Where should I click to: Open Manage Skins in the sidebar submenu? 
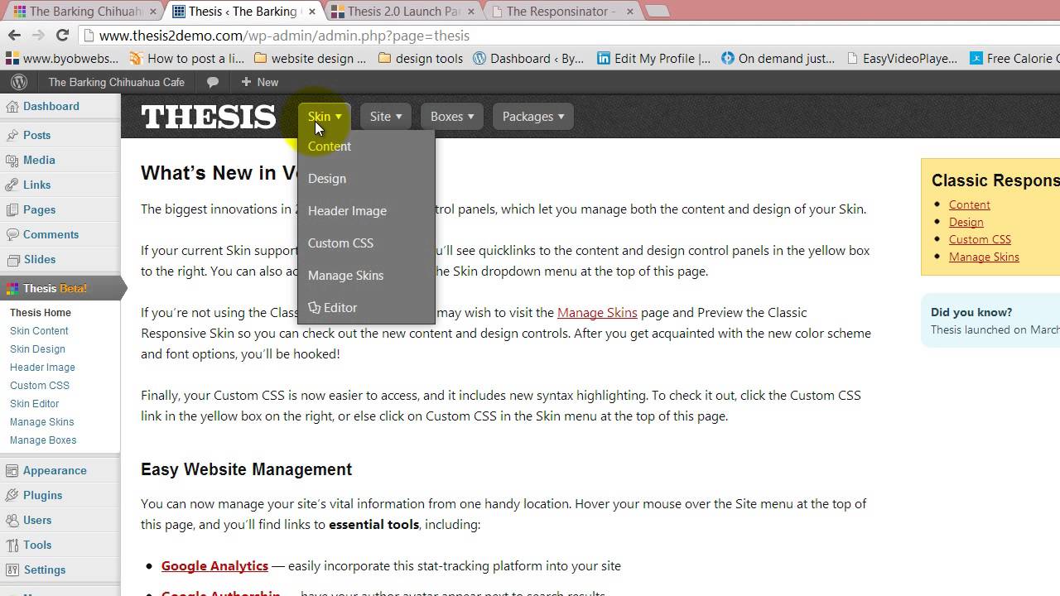pyautogui.click(x=41, y=422)
